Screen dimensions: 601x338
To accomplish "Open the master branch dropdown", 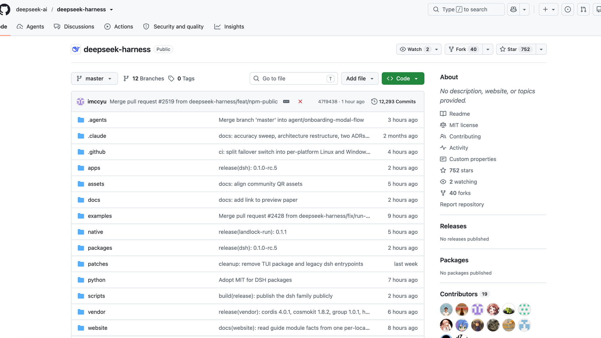I will click(95, 78).
